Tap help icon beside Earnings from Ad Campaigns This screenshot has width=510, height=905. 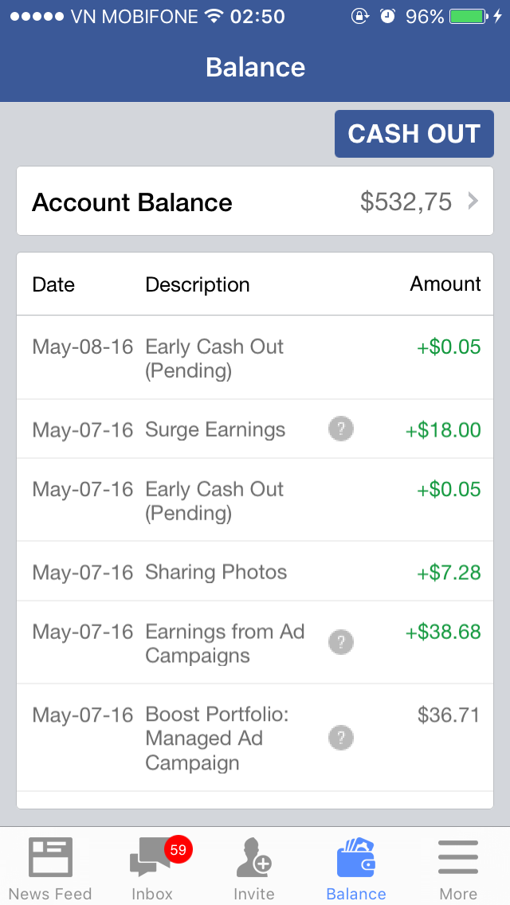tap(341, 641)
